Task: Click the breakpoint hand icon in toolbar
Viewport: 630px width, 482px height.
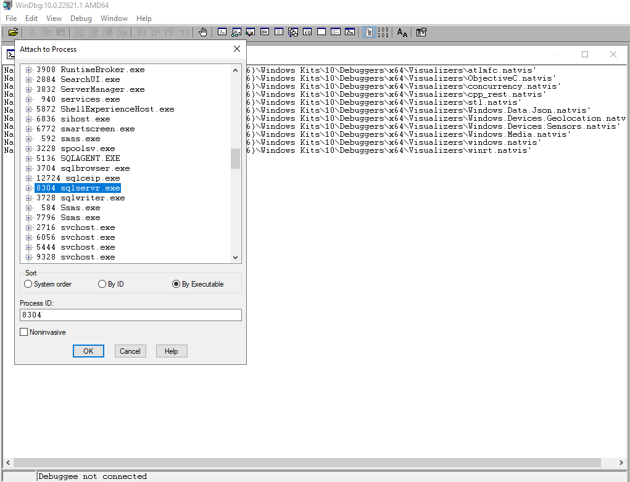Action: [203, 32]
